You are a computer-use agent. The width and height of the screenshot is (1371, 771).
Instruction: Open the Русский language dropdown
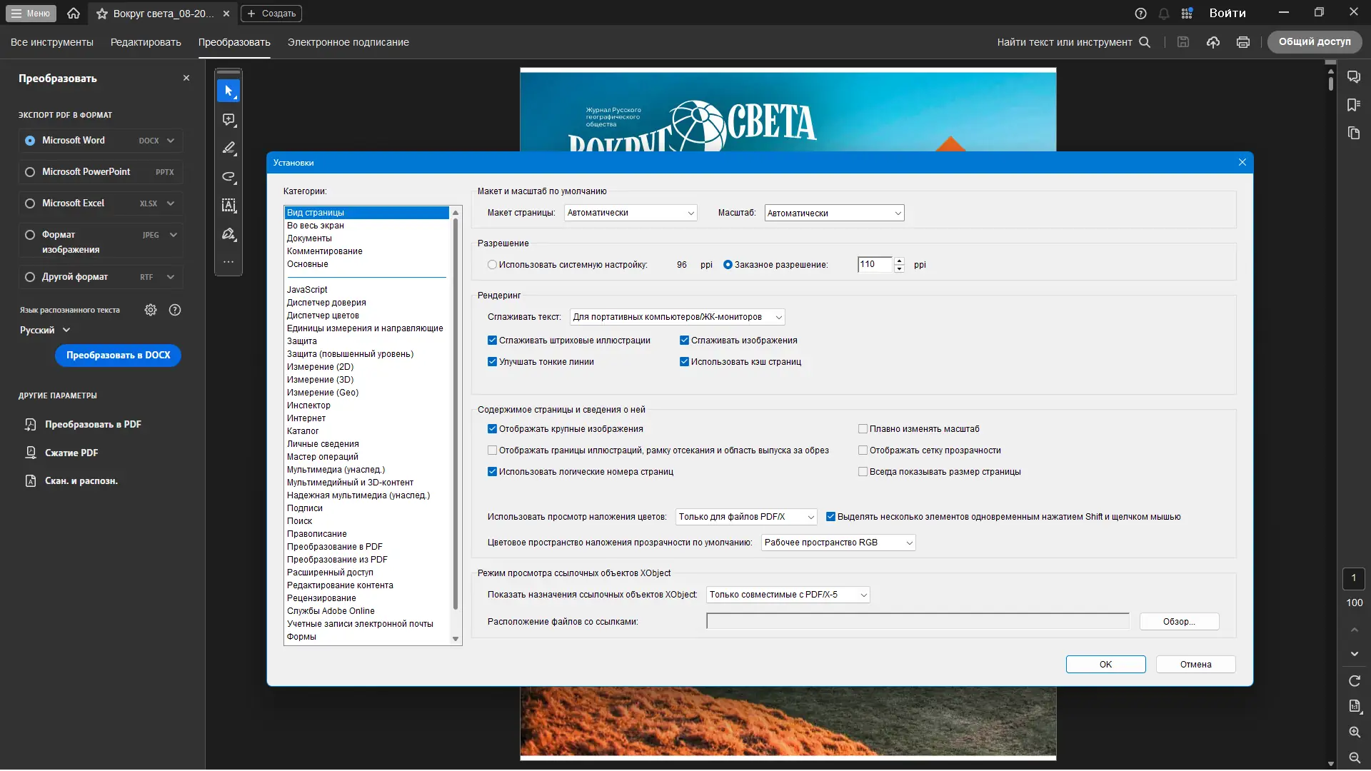[45, 330]
